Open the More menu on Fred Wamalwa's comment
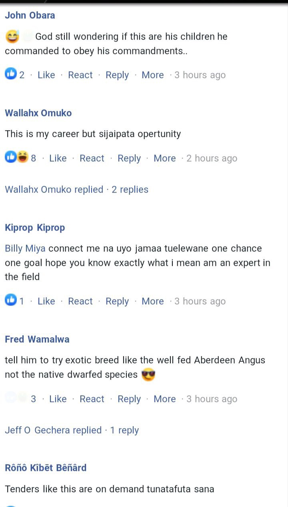Screen dimensions: 288x507 tap(165, 399)
